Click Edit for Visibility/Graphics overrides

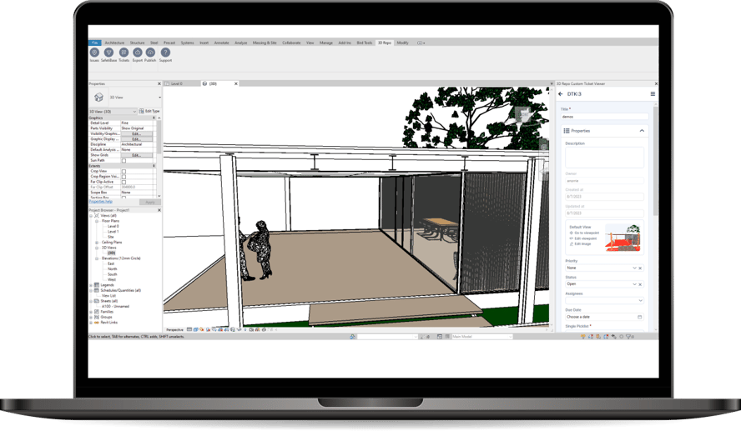tap(137, 133)
